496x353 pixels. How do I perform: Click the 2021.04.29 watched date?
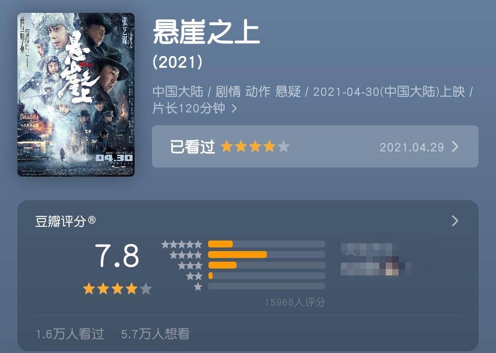(411, 147)
